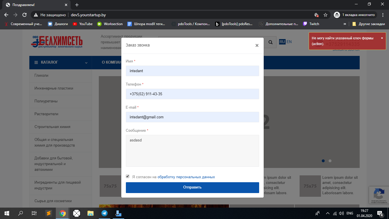Click the Белхимсеть logo
Viewport: 389px width, 219px height.
tap(57, 42)
